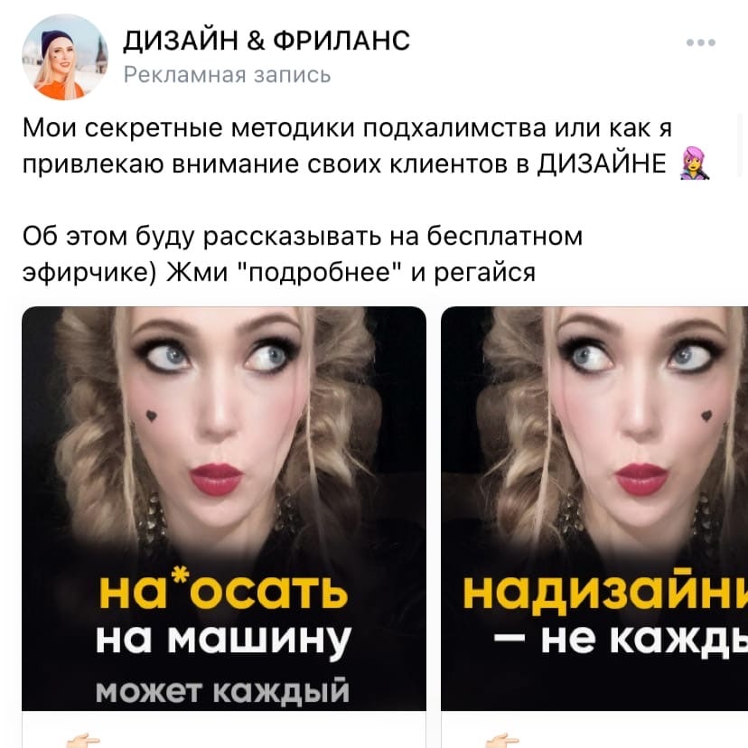Click the Рекламная запись label
Screen dimensions: 748x748
pos(227,75)
